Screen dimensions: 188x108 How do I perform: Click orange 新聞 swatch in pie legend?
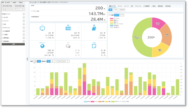[x=112, y=20]
